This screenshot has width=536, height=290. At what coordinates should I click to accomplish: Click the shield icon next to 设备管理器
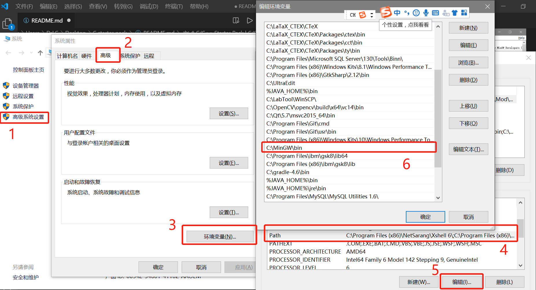click(x=6, y=86)
